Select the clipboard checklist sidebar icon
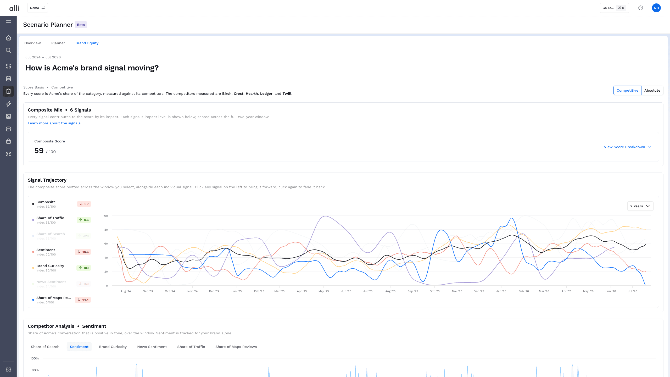The height and width of the screenshot is (377, 670). (8, 91)
